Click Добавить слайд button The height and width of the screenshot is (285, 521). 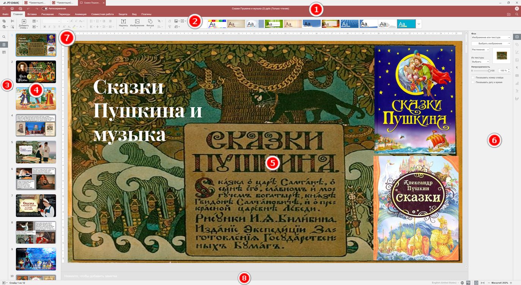coord(24,24)
